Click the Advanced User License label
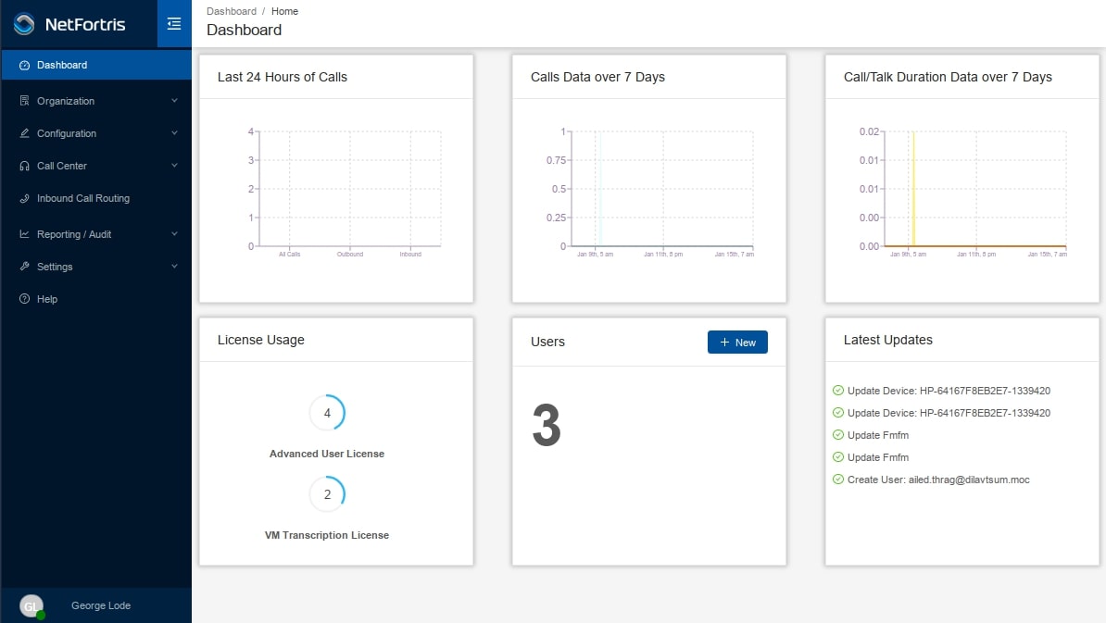This screenshot has height=623, width=1106. [327, 454]
